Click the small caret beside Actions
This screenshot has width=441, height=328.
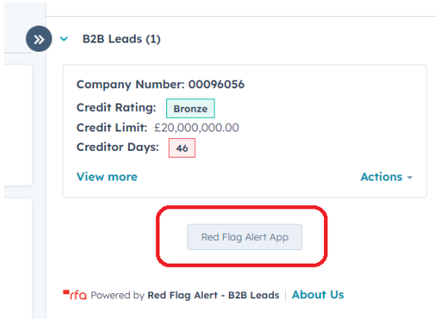[x=410, y=178]
